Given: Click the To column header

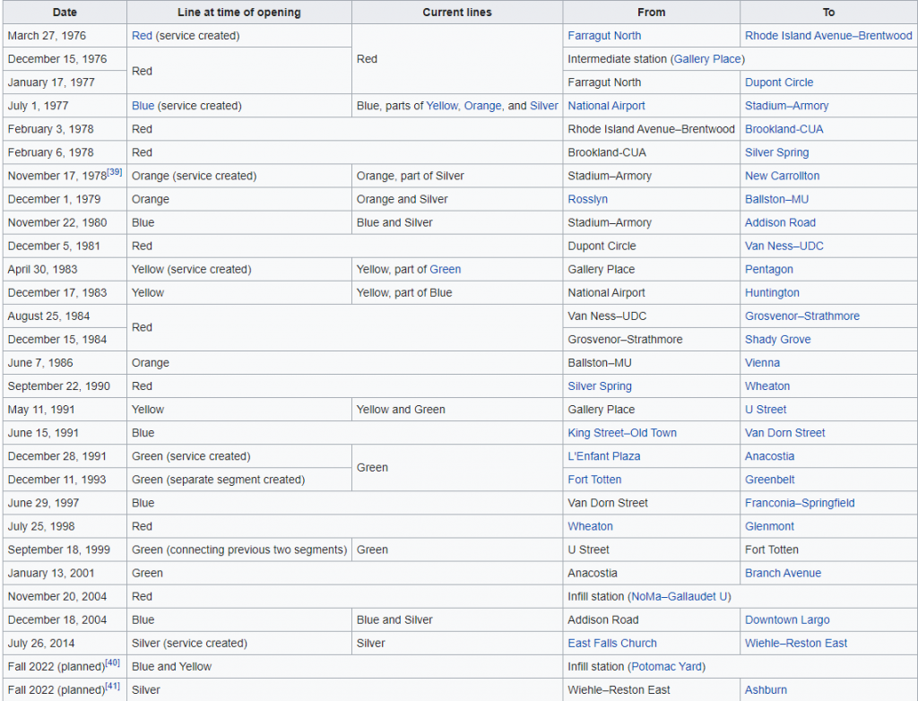Looking at the screenshot, I should coord(828,13).
